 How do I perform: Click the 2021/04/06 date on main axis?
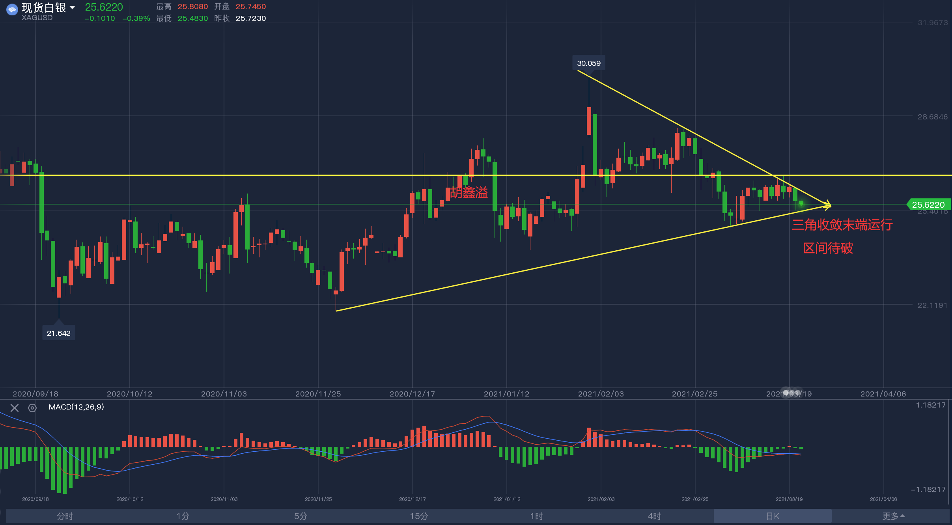883,394
